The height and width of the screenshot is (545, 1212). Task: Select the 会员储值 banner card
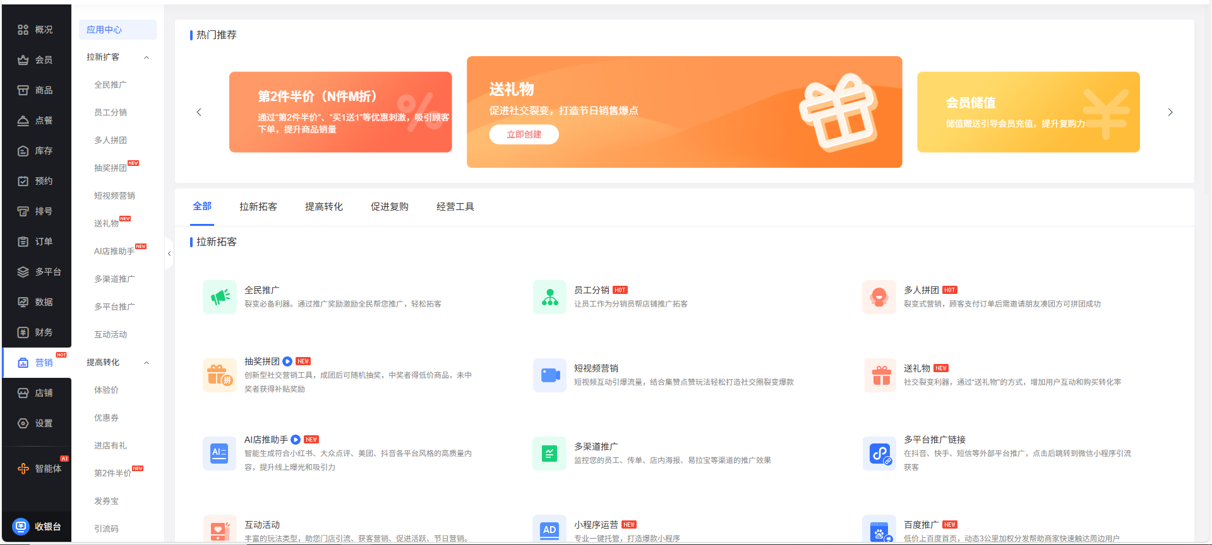[x=1028, y=112]
